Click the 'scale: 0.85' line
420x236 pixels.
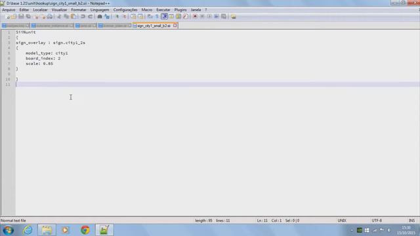coord(39,64)
